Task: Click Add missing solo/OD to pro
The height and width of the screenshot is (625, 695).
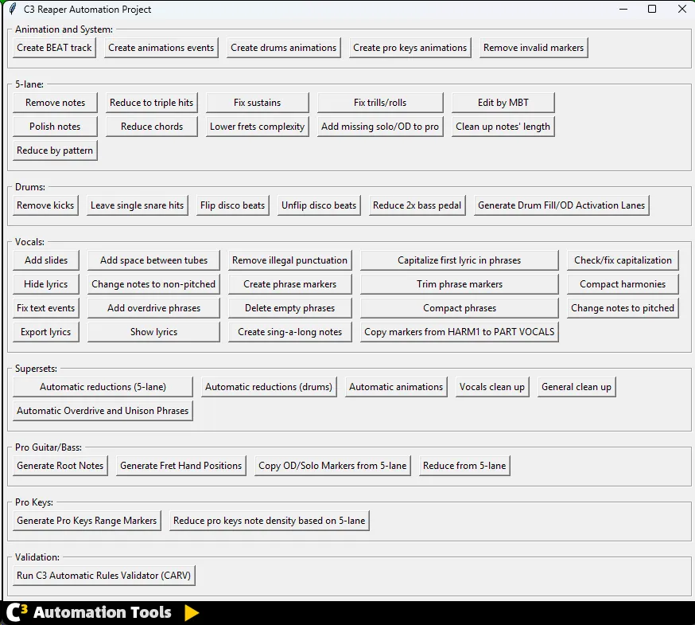Action: coord(380,127)
